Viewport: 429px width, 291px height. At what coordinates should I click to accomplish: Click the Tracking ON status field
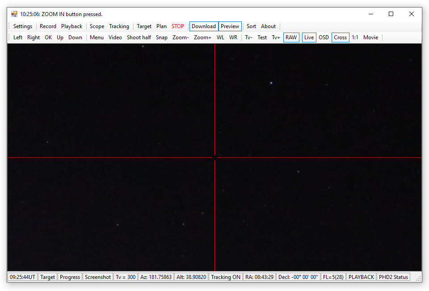click(x=225, y=277)
